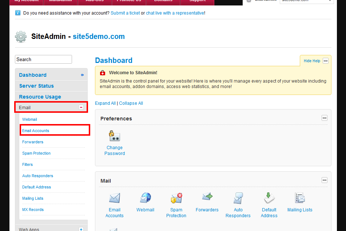Open the site selector dropdown in header

[x=306, y=1]
